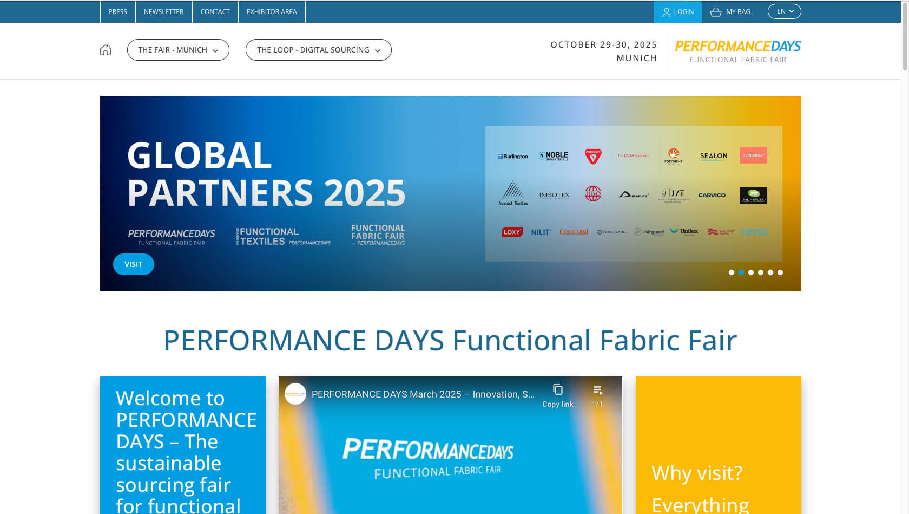Image resolution: width=909 pixels, height=514 pixels.
Task: Open the Contact menu item
Action: 215,12
